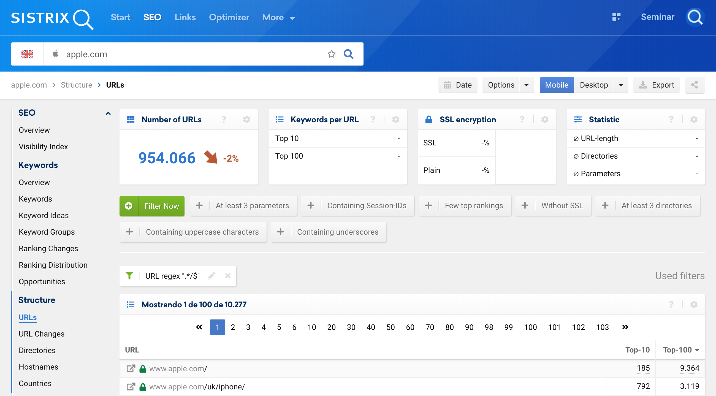Viewport: 716px width, 396px height.
Task: Click the green funnel filter icon
Action: tap(129, 276)
